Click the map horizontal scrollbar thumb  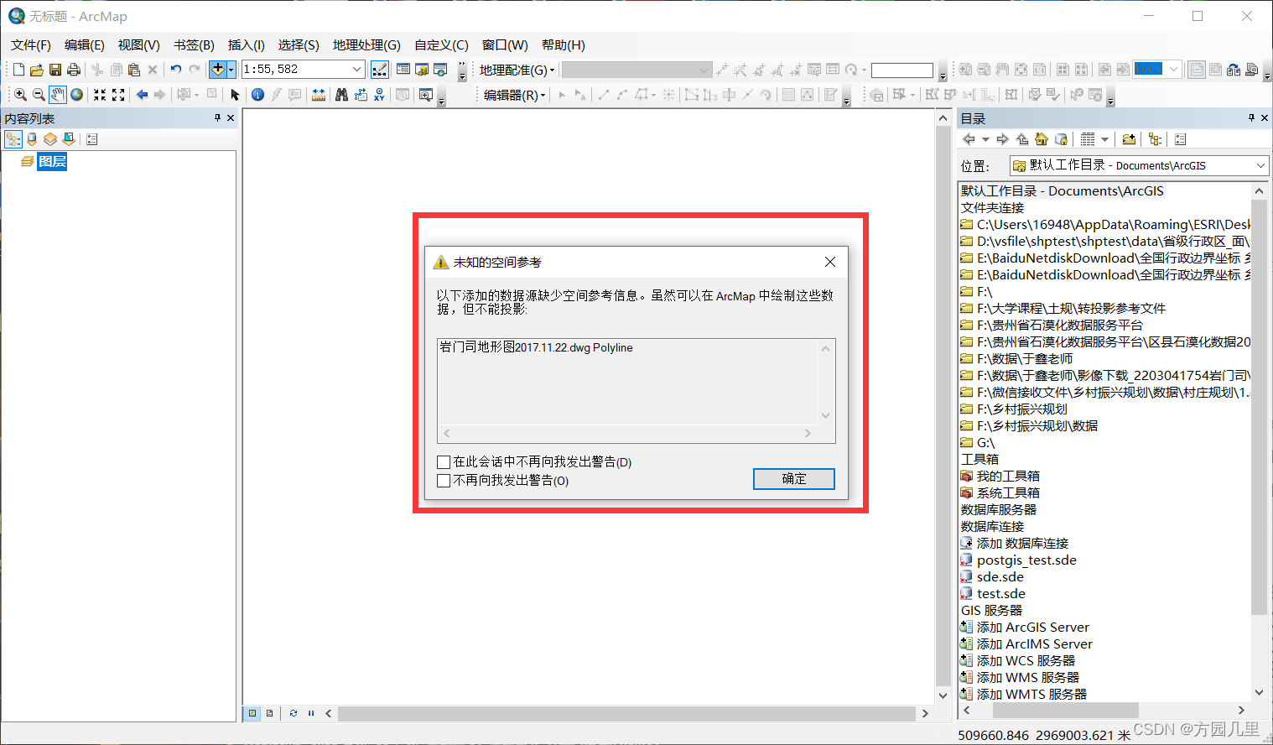pyautogui.click(x=626, y=714)
